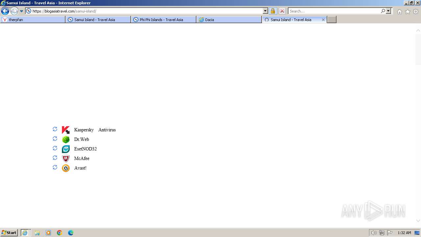Open the recent pages dropdown arrow
This screenshot has height=237, width=421.
point(22,11)
